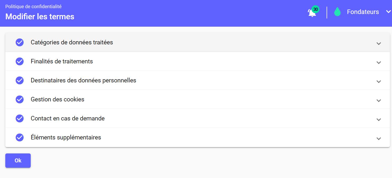The width and height of the screenshot is (392, 178).
Task: Click the check icon beside Contact en cas de demande
Action: pos(20,118)
